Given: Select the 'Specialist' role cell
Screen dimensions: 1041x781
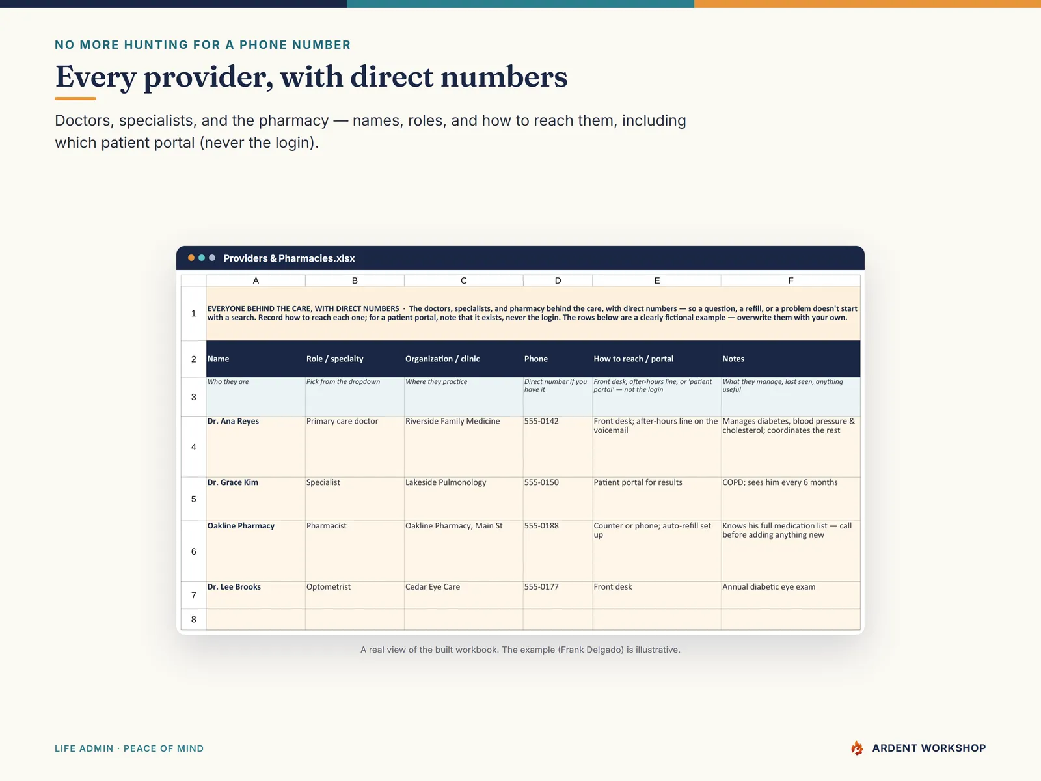Looking at the screenshot, I should (x=355, y=499).
